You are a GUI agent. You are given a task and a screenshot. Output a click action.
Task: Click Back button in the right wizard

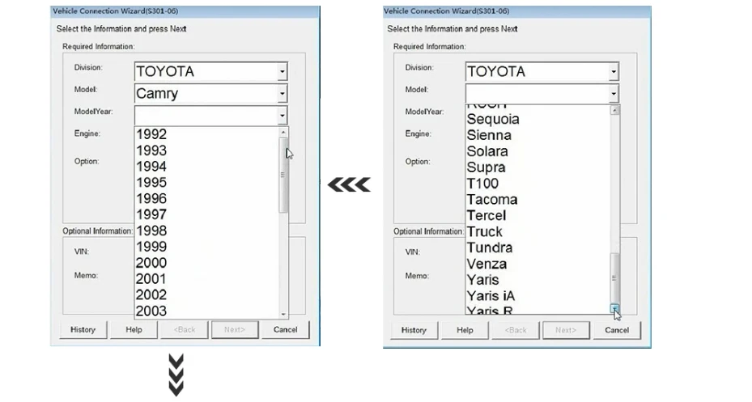(516, 330)
